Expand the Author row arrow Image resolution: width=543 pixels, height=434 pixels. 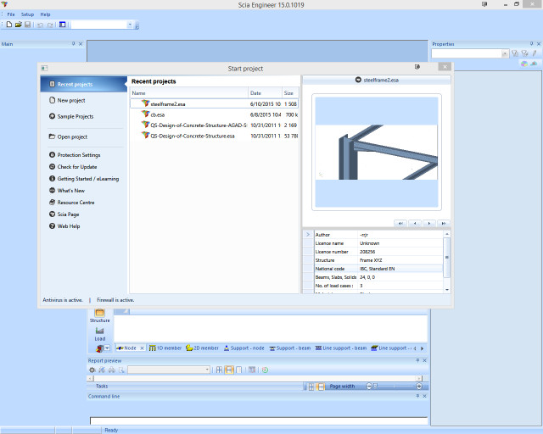point(308,234)
